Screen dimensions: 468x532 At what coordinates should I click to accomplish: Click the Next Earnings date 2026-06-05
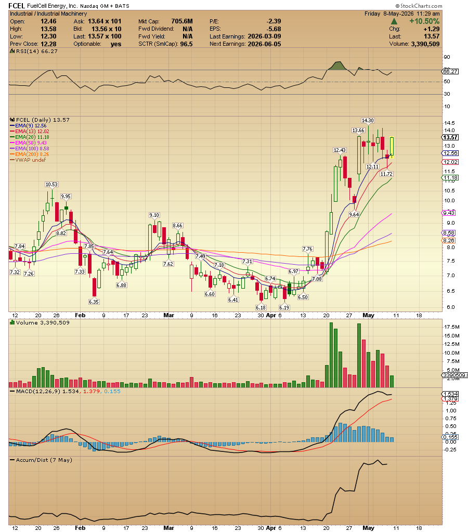click(x=264, y=44)
